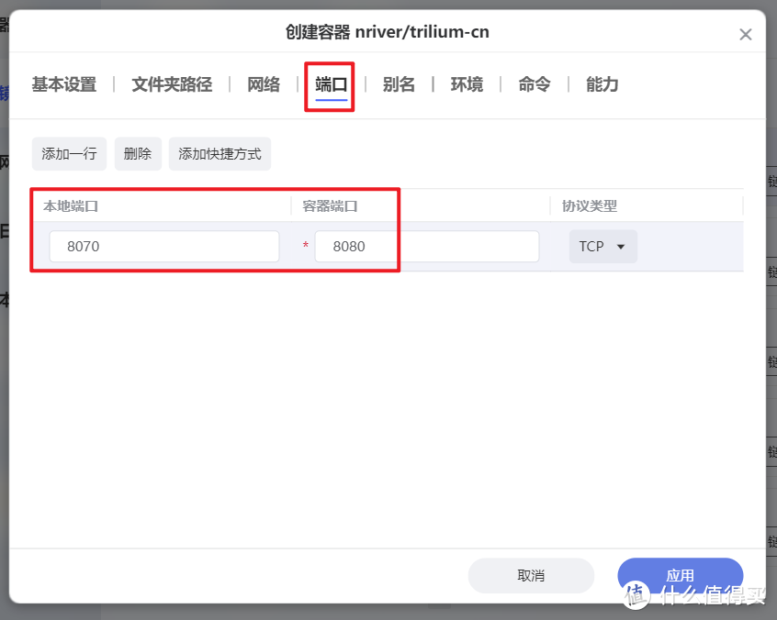The image size is (777, 620).
Task: Click the container port field showing 8080
Action: coord(426,246)
